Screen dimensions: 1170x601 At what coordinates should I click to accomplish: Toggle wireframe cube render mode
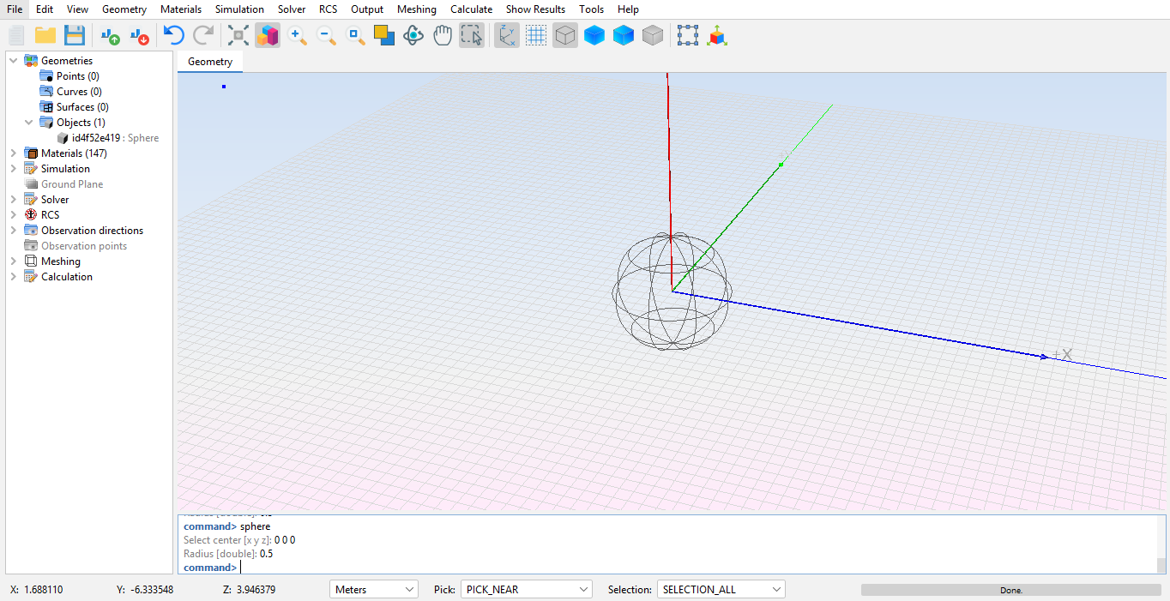(x=565, y=35)
